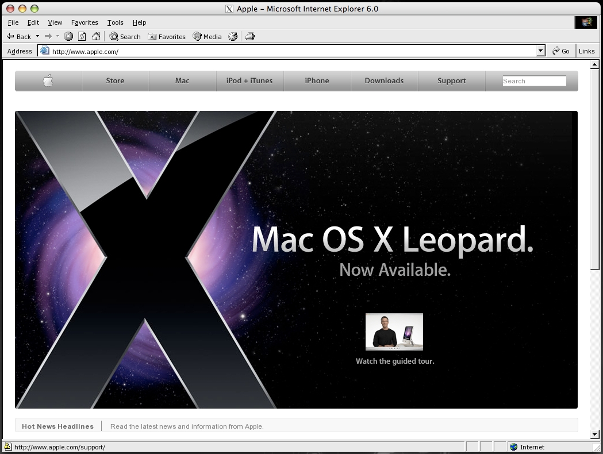Open the Help menu
This screenshot has width=603, height=454.
(x=139, y=22)
